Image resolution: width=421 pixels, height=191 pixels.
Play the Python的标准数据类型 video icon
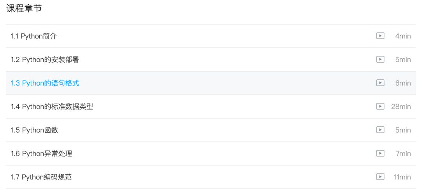click(x=380, y=107)
